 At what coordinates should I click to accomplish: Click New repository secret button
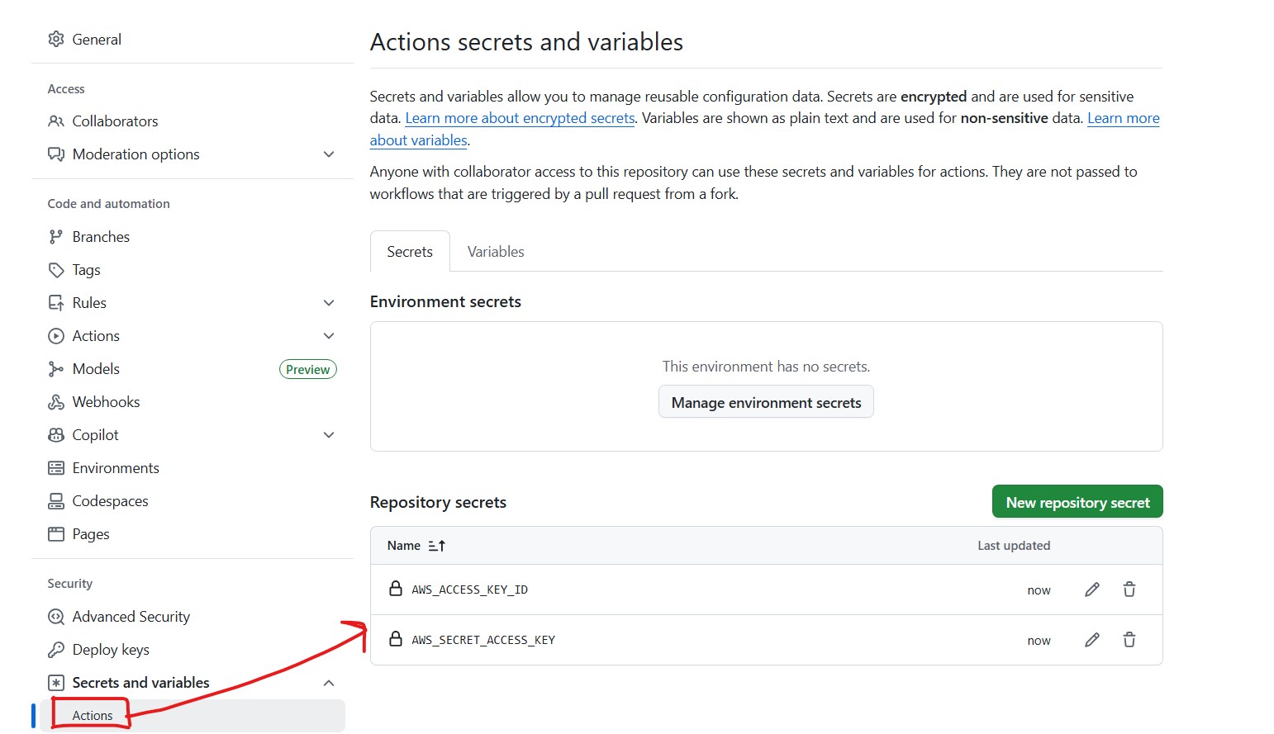point(1077,502)
